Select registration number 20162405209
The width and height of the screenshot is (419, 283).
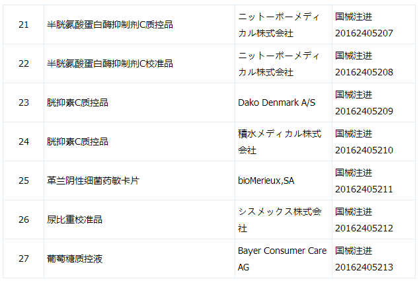click(x=363, y=110)
